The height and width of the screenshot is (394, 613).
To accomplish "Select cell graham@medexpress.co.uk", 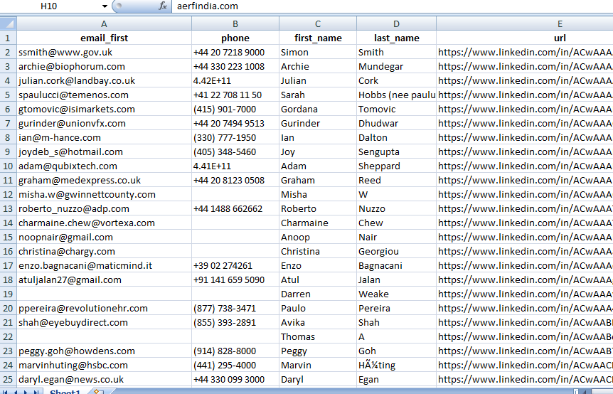I will tap(104, 180).
